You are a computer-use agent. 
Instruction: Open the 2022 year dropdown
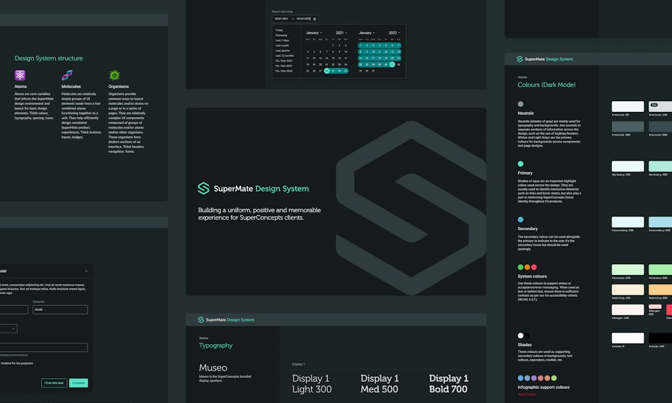pyautogui.click(x=395, y=33)
